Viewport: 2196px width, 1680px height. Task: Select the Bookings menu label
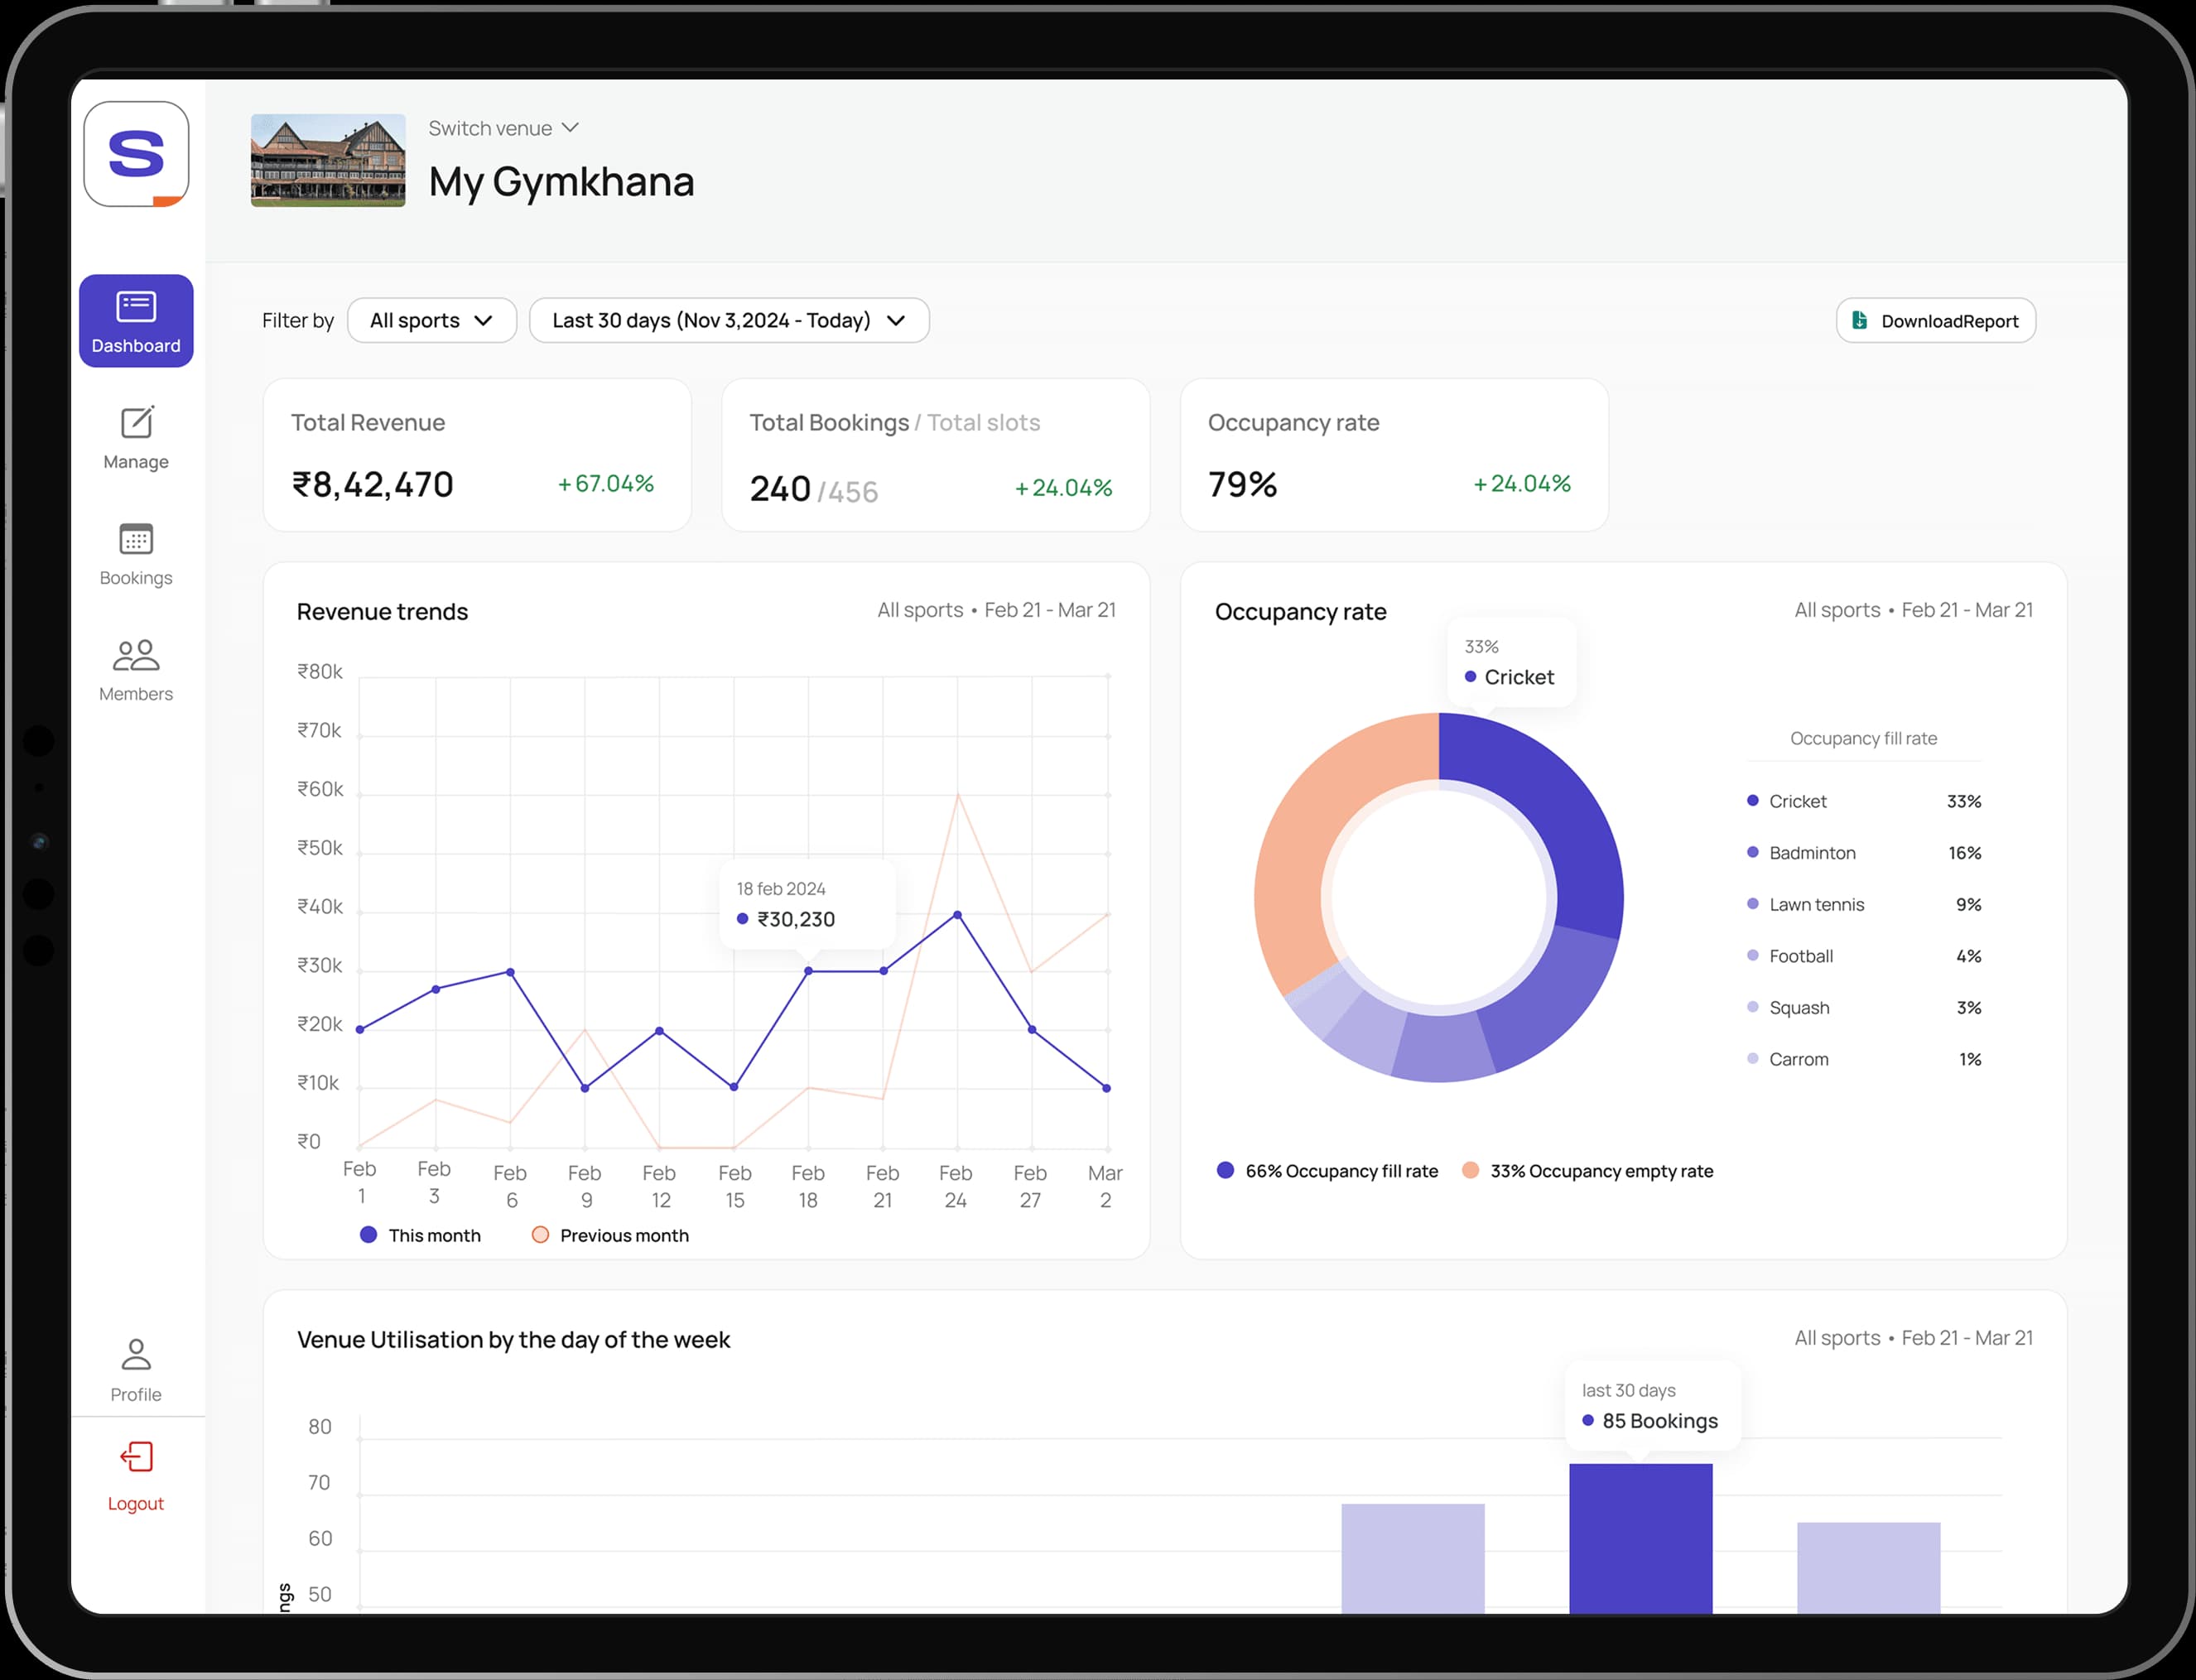click(136, 578)
